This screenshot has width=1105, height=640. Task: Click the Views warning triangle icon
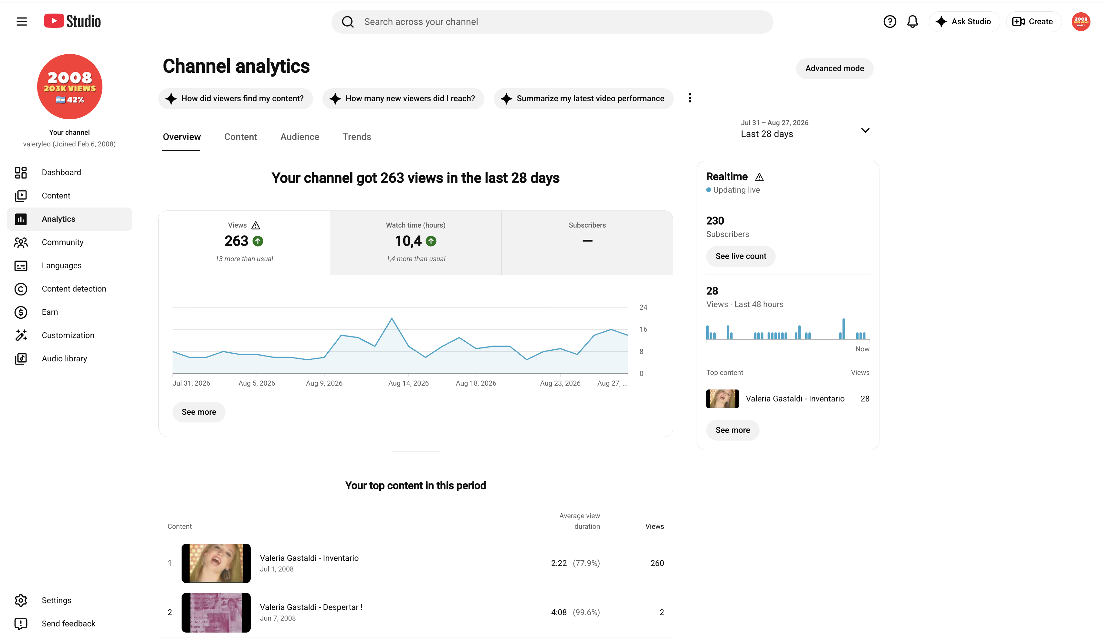[256, 225]
